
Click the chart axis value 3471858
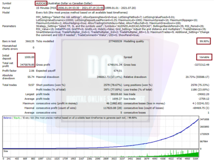[x=205, y=119]
